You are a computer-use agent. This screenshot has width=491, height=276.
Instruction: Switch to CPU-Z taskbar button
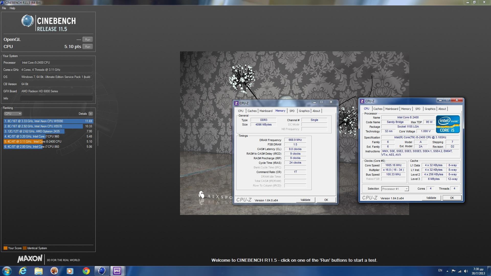point(117,271)
